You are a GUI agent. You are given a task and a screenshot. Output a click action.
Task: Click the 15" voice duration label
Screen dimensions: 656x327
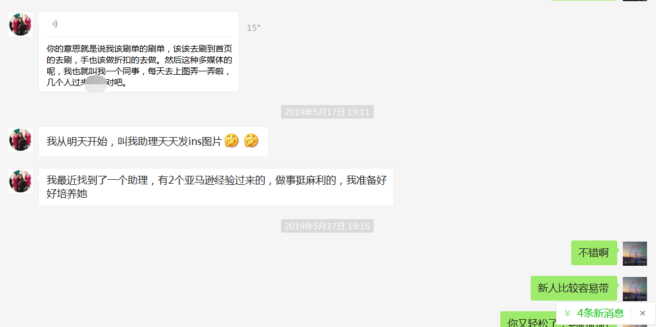coord(254,28)
